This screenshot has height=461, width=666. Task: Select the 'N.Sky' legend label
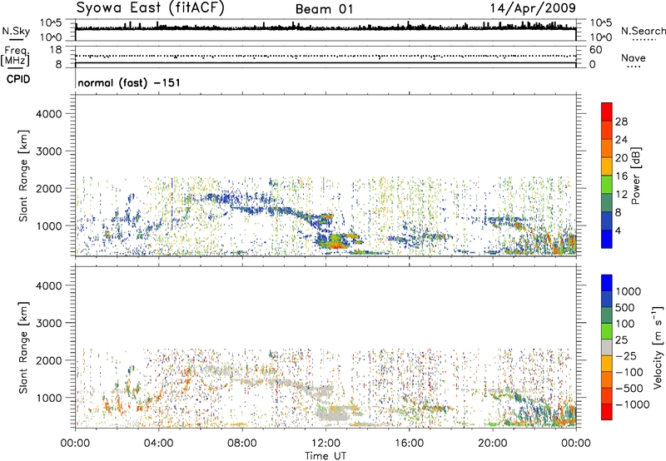16,31
